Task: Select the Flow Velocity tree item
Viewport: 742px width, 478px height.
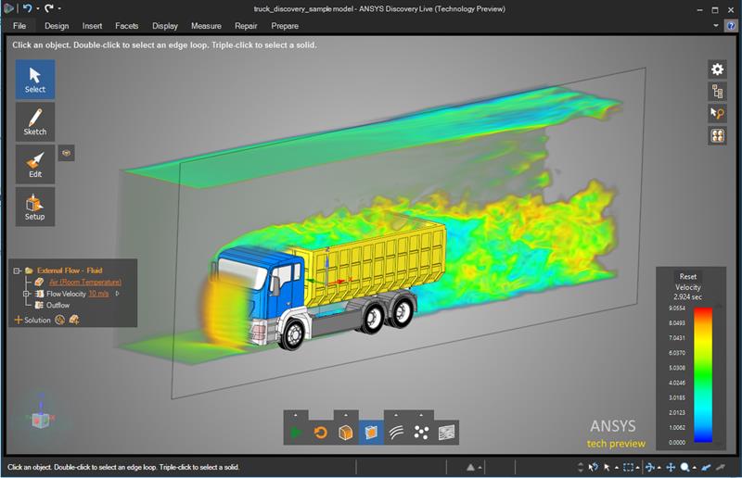Action: pos(66,294)
